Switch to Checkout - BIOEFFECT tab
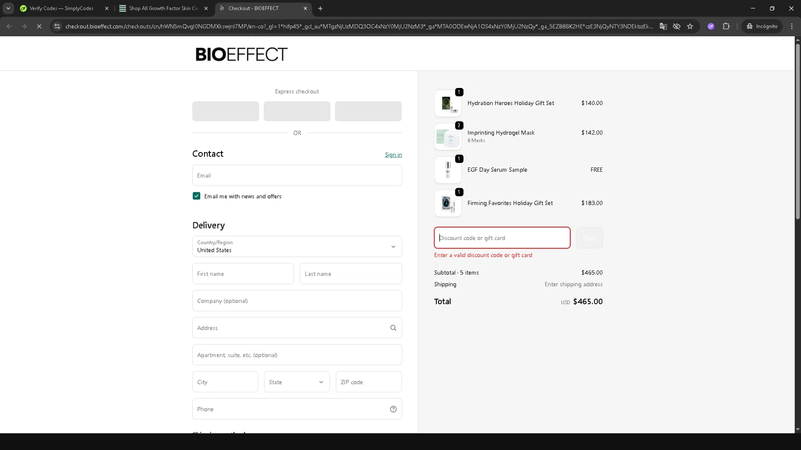Screen dimensions: 801x450 pyautogui.click(x=262, y=9)
